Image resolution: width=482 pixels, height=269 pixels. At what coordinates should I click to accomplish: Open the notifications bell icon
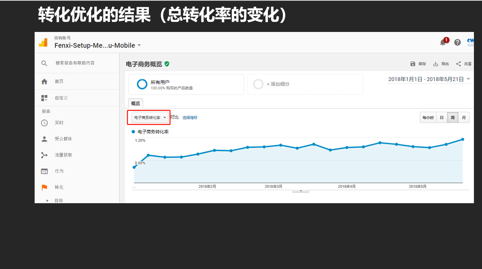click(x=443, y=42)
